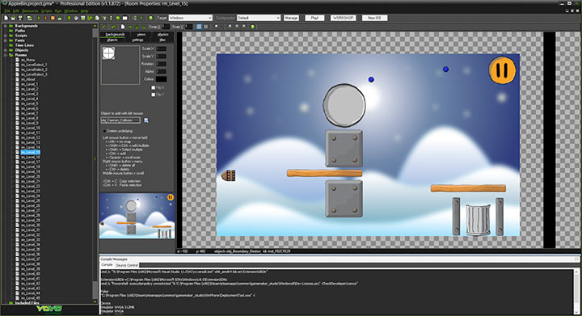Click the Manage button
582x316 pixels.
pos(291,18)
